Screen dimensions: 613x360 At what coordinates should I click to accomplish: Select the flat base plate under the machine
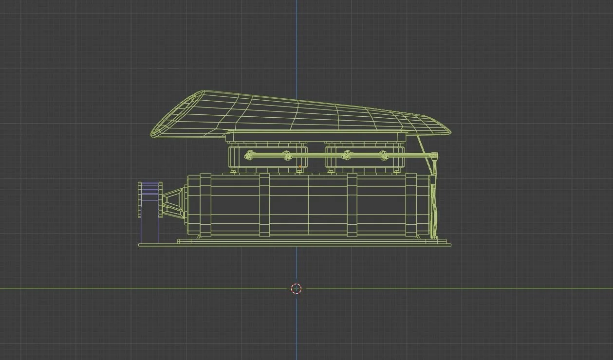point(295,245)
